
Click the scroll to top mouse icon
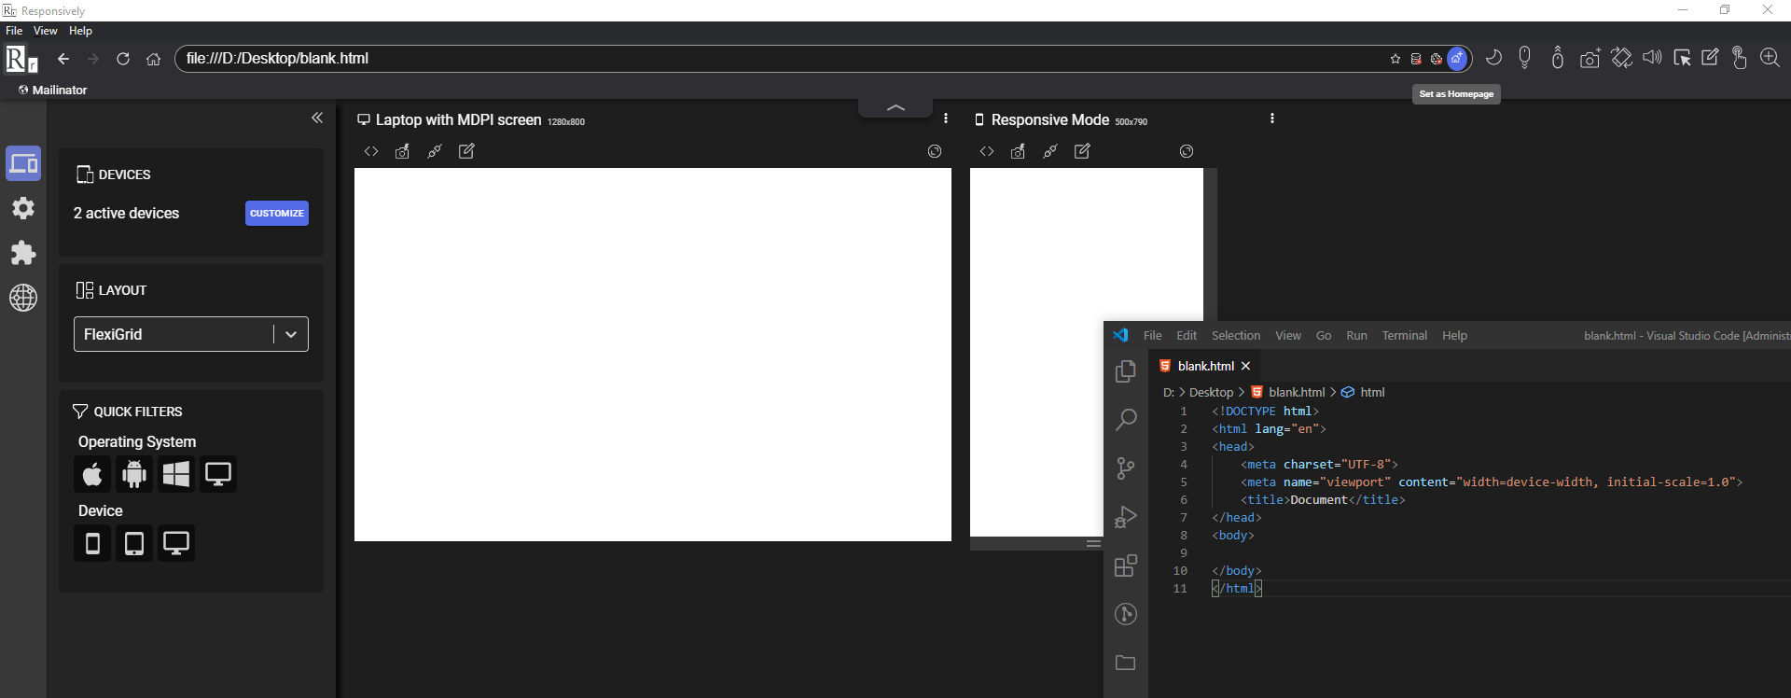pyautogui.click(x=1558, y=58)
